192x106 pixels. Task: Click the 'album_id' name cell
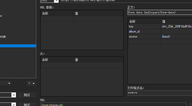pyautogui.click(x=144, y=31)
